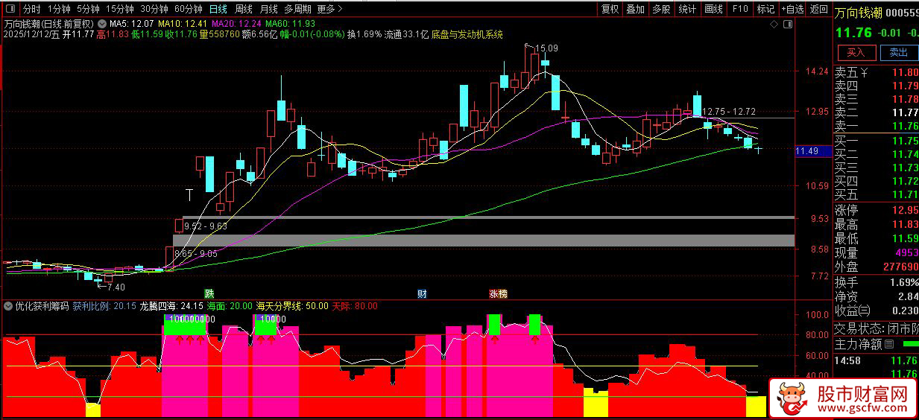Expand the 优化获利筹码 indicator dropdown arrow
Image resolution: width=919 pixels, height=420 pixels.
pyautogui.click(x=8, y=306)
